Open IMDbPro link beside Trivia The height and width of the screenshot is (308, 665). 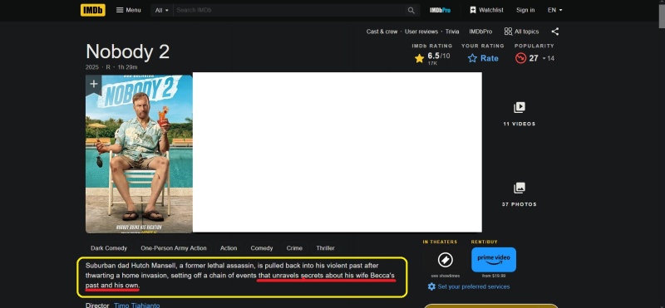pos(480,32)
